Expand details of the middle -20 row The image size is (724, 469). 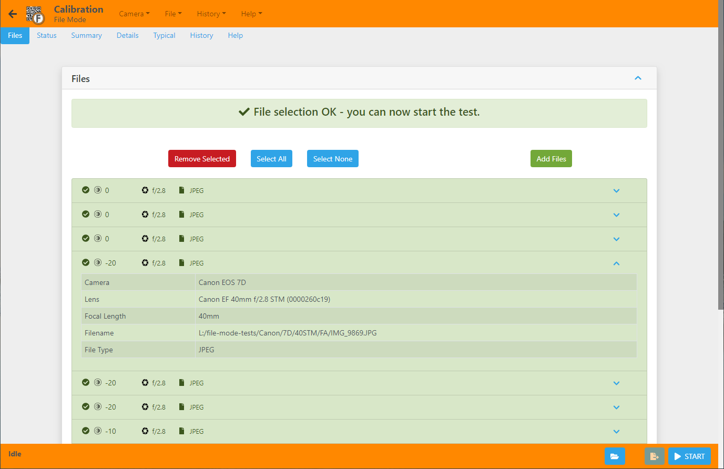tap(616, 383)
